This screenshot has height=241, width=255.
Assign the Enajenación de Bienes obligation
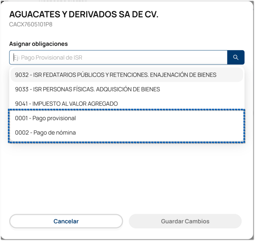coord(116,75)
